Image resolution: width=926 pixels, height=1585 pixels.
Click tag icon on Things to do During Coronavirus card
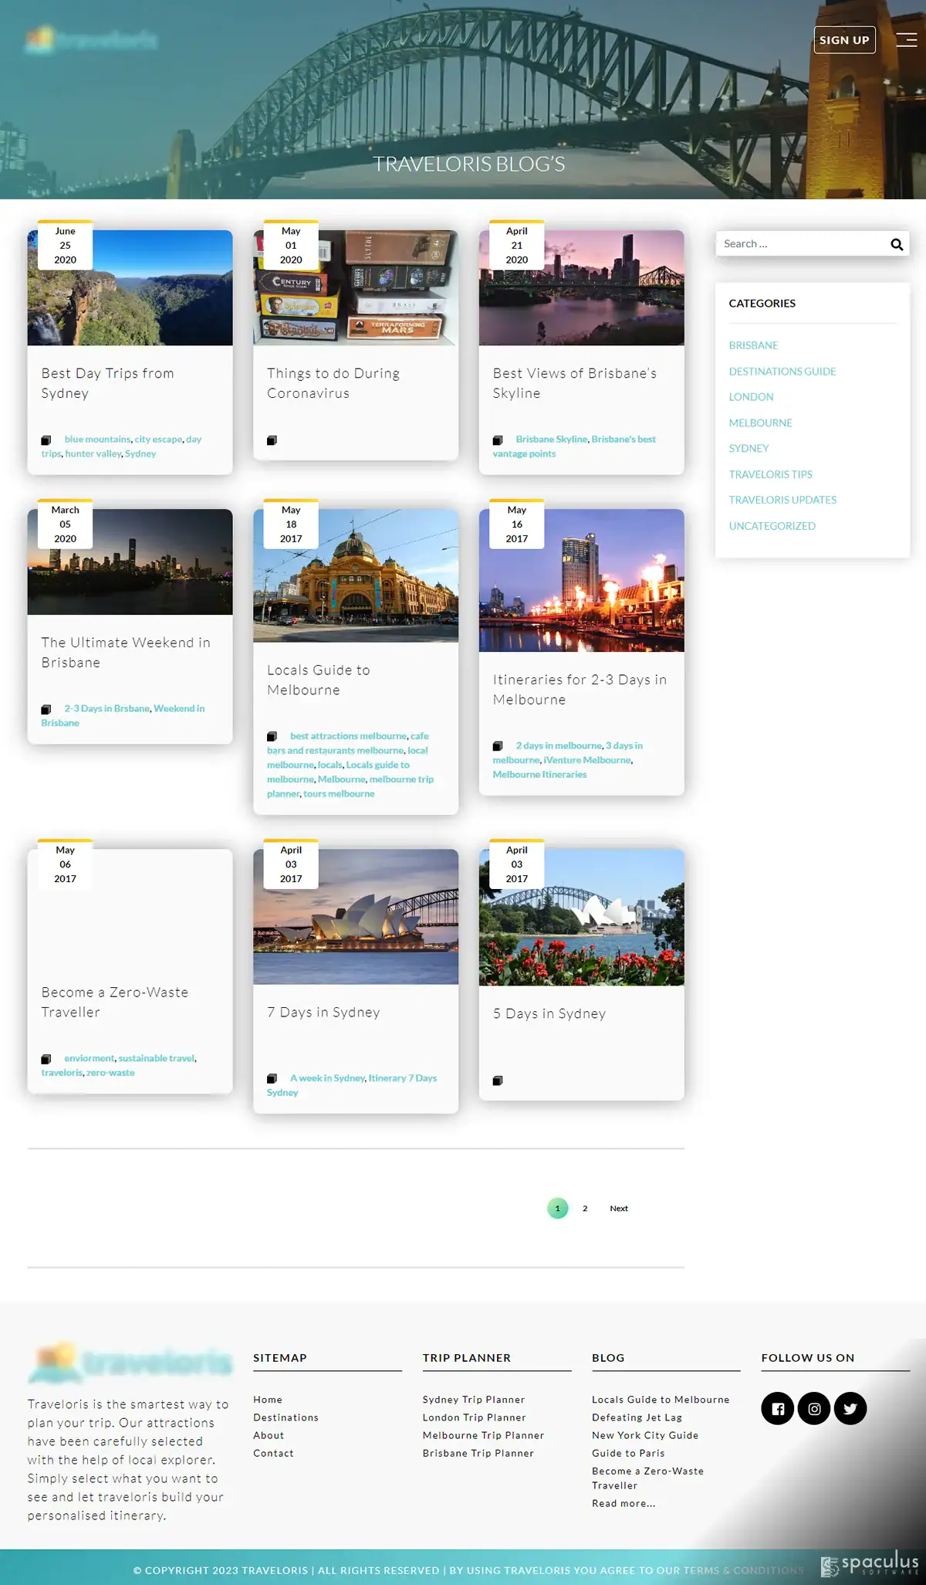coord(272,440)
